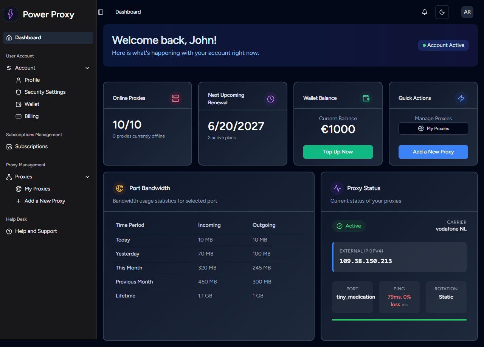Click the Static rotation value
The height and width of the screenshot is (347, 484).
pos(446,297)
